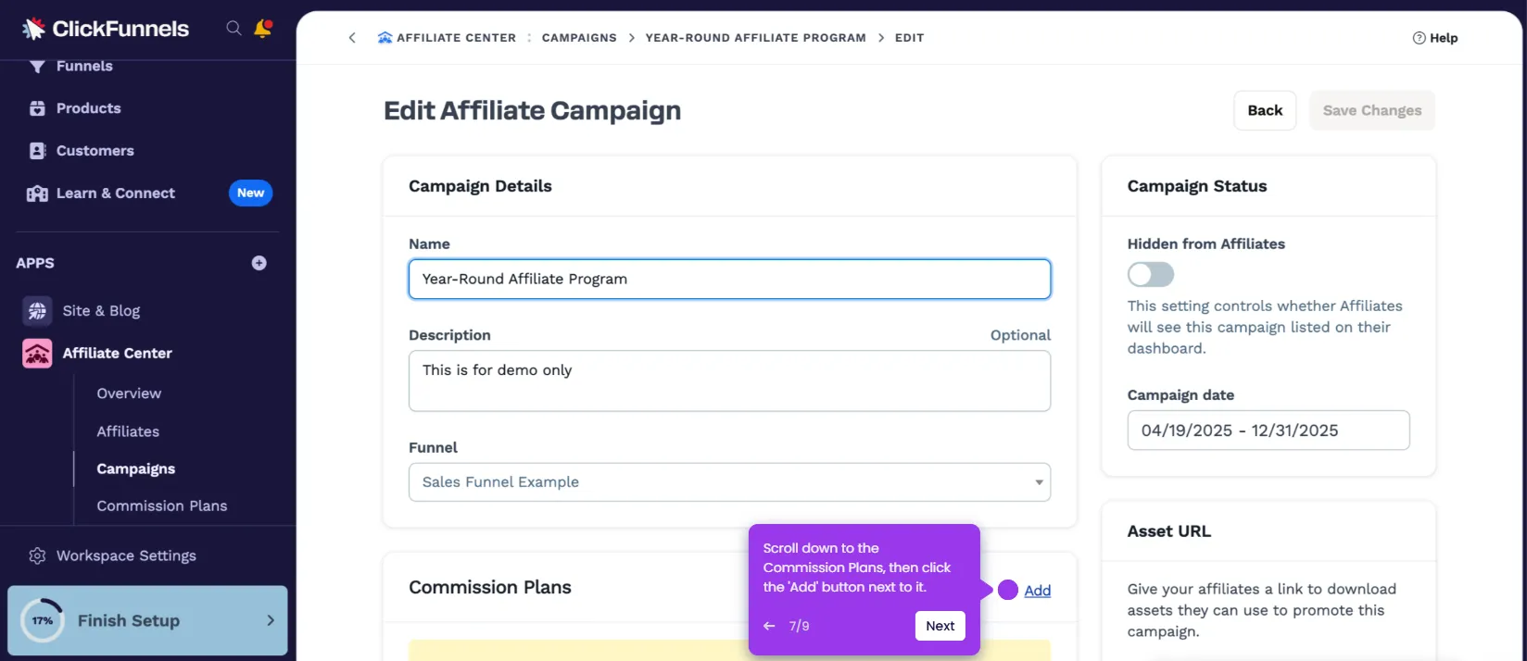Expand the Finish Setup panel
This screenshot has height=661, width=1527.
click(x=270, y=620)
